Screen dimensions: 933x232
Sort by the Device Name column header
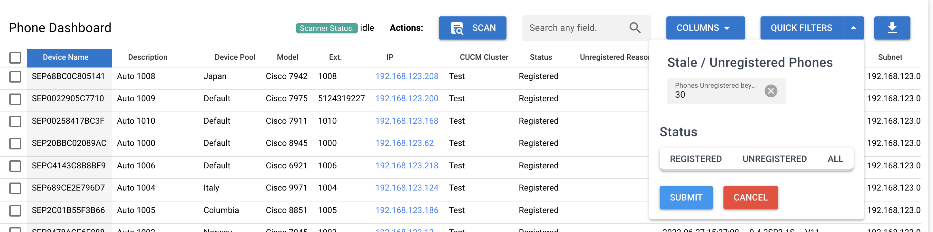tap(65, 58)
